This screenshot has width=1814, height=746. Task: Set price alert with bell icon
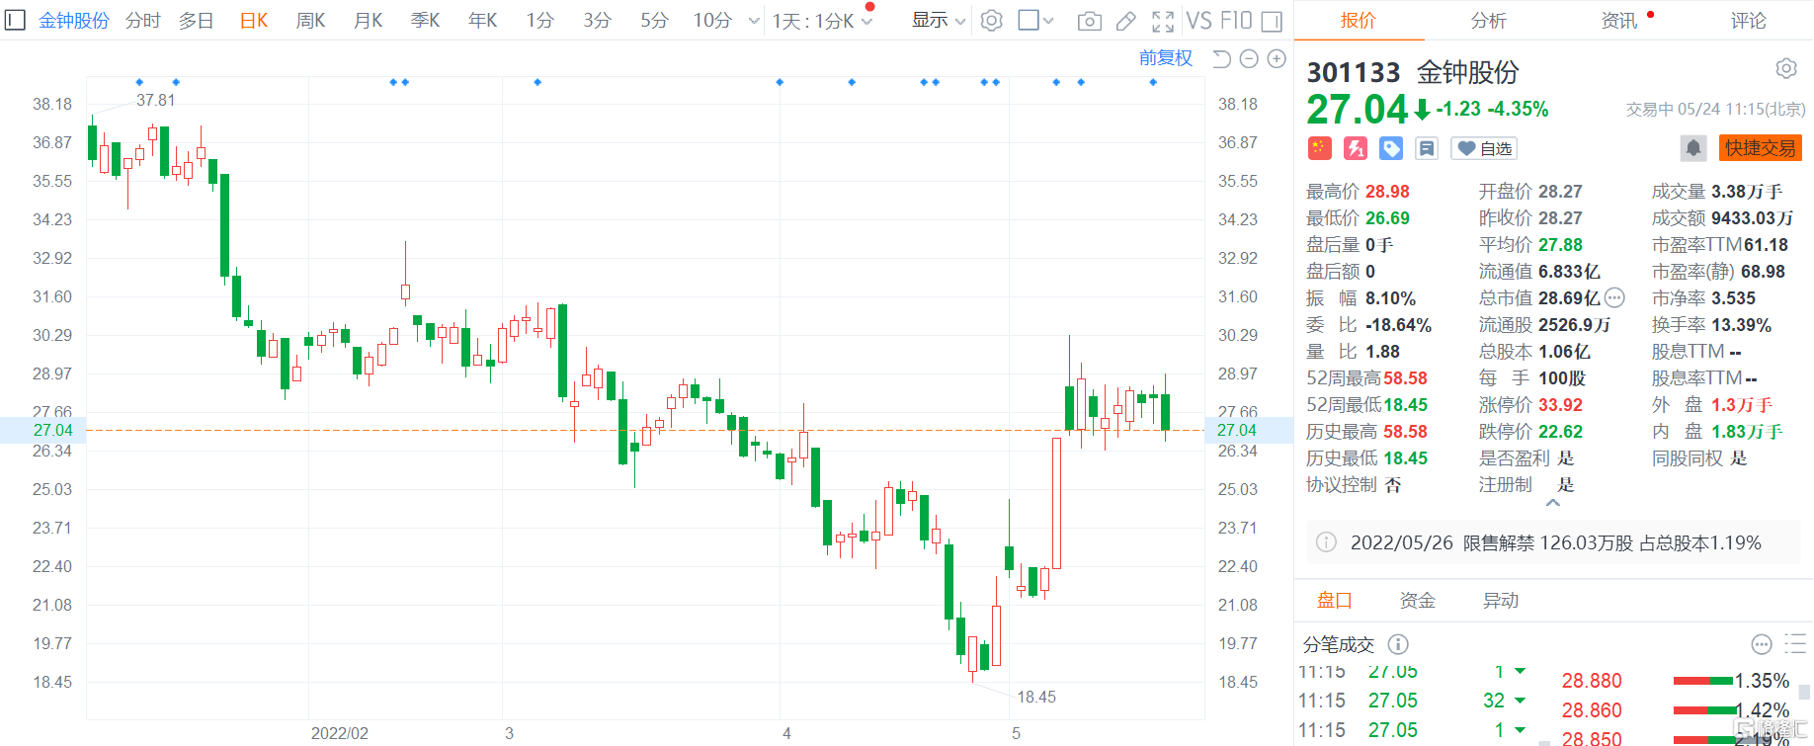tap(1693, 148)
